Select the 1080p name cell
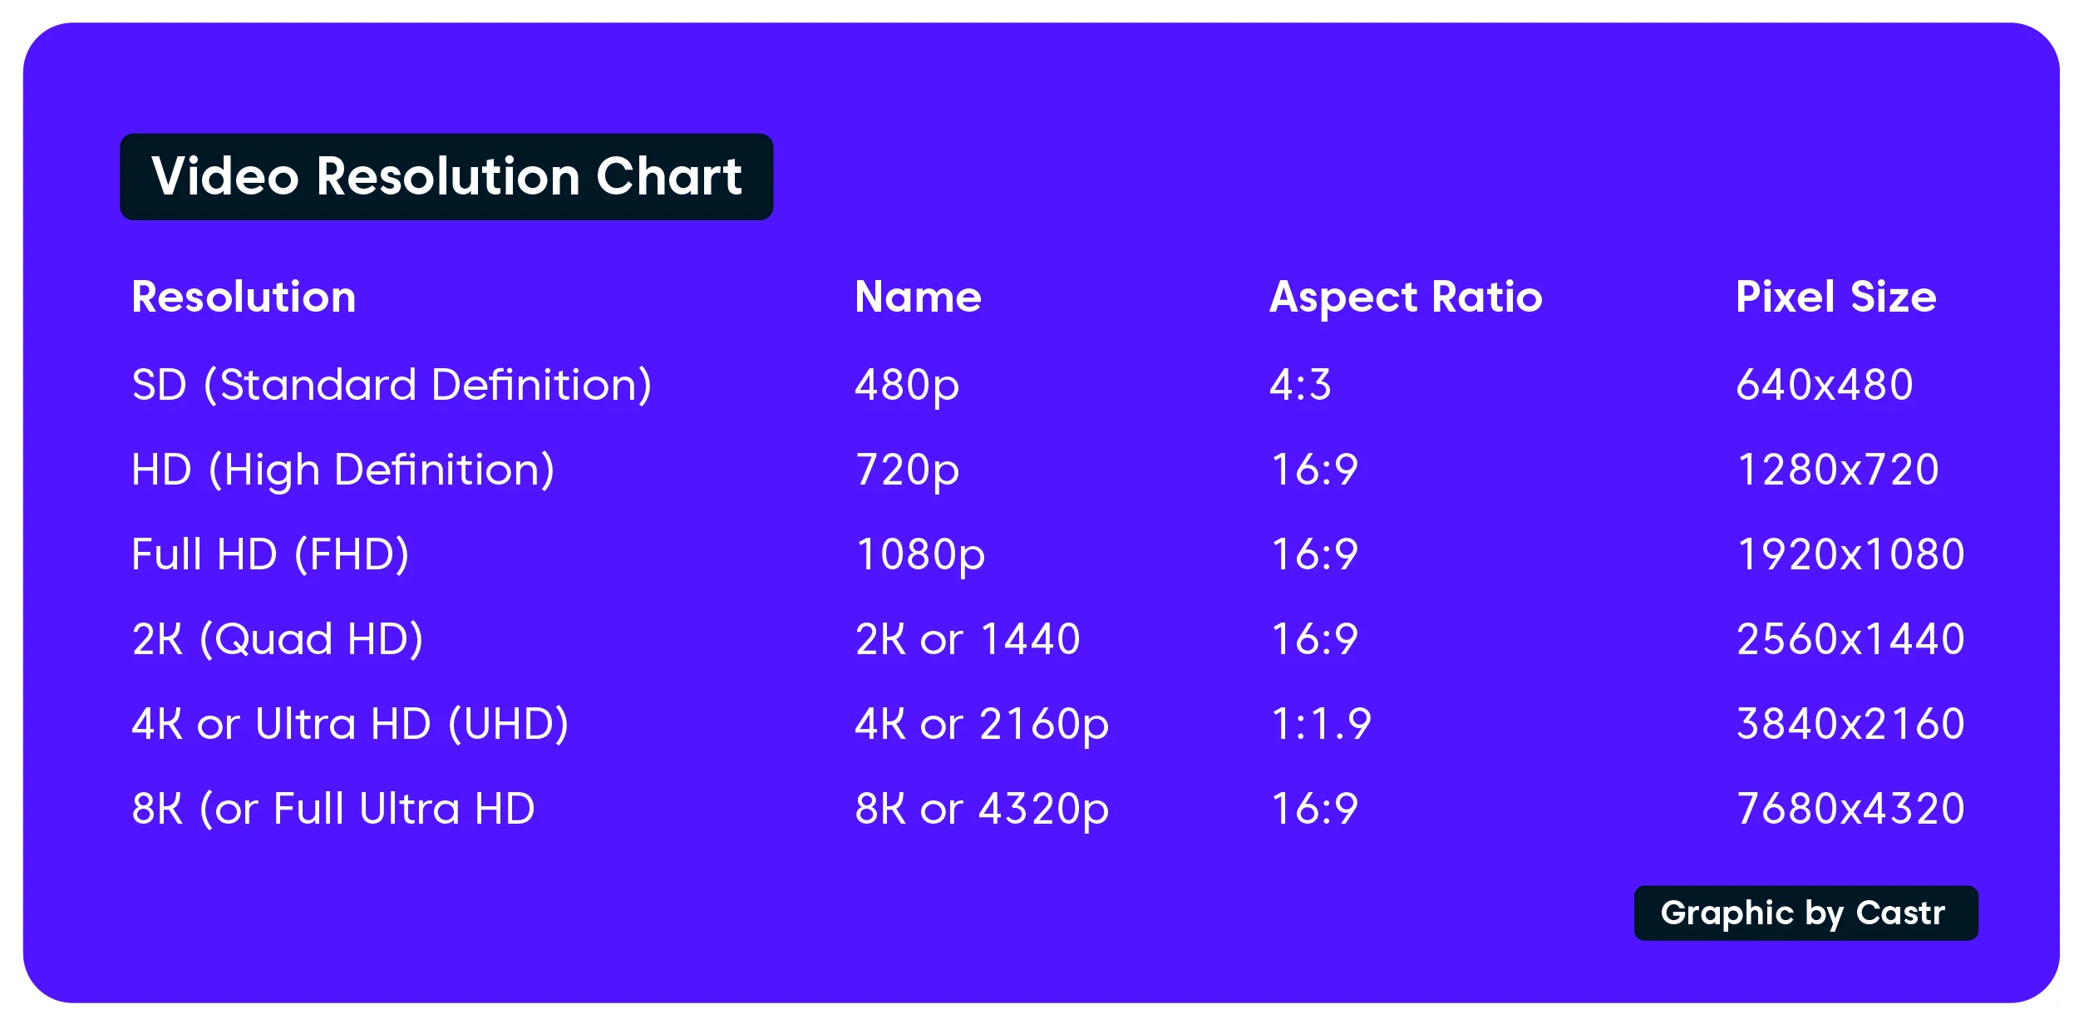2079x1024 pixels. 920,556
